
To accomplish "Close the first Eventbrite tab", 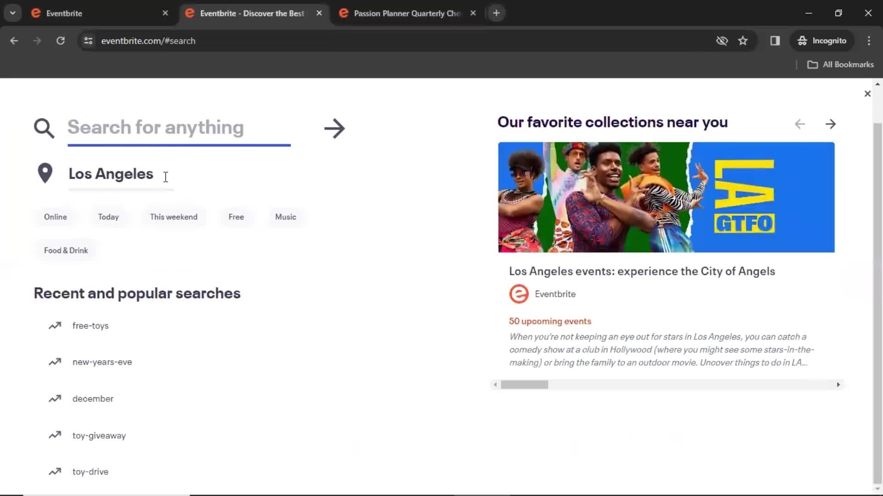I will pyautogui.click(x=165, y=13).
